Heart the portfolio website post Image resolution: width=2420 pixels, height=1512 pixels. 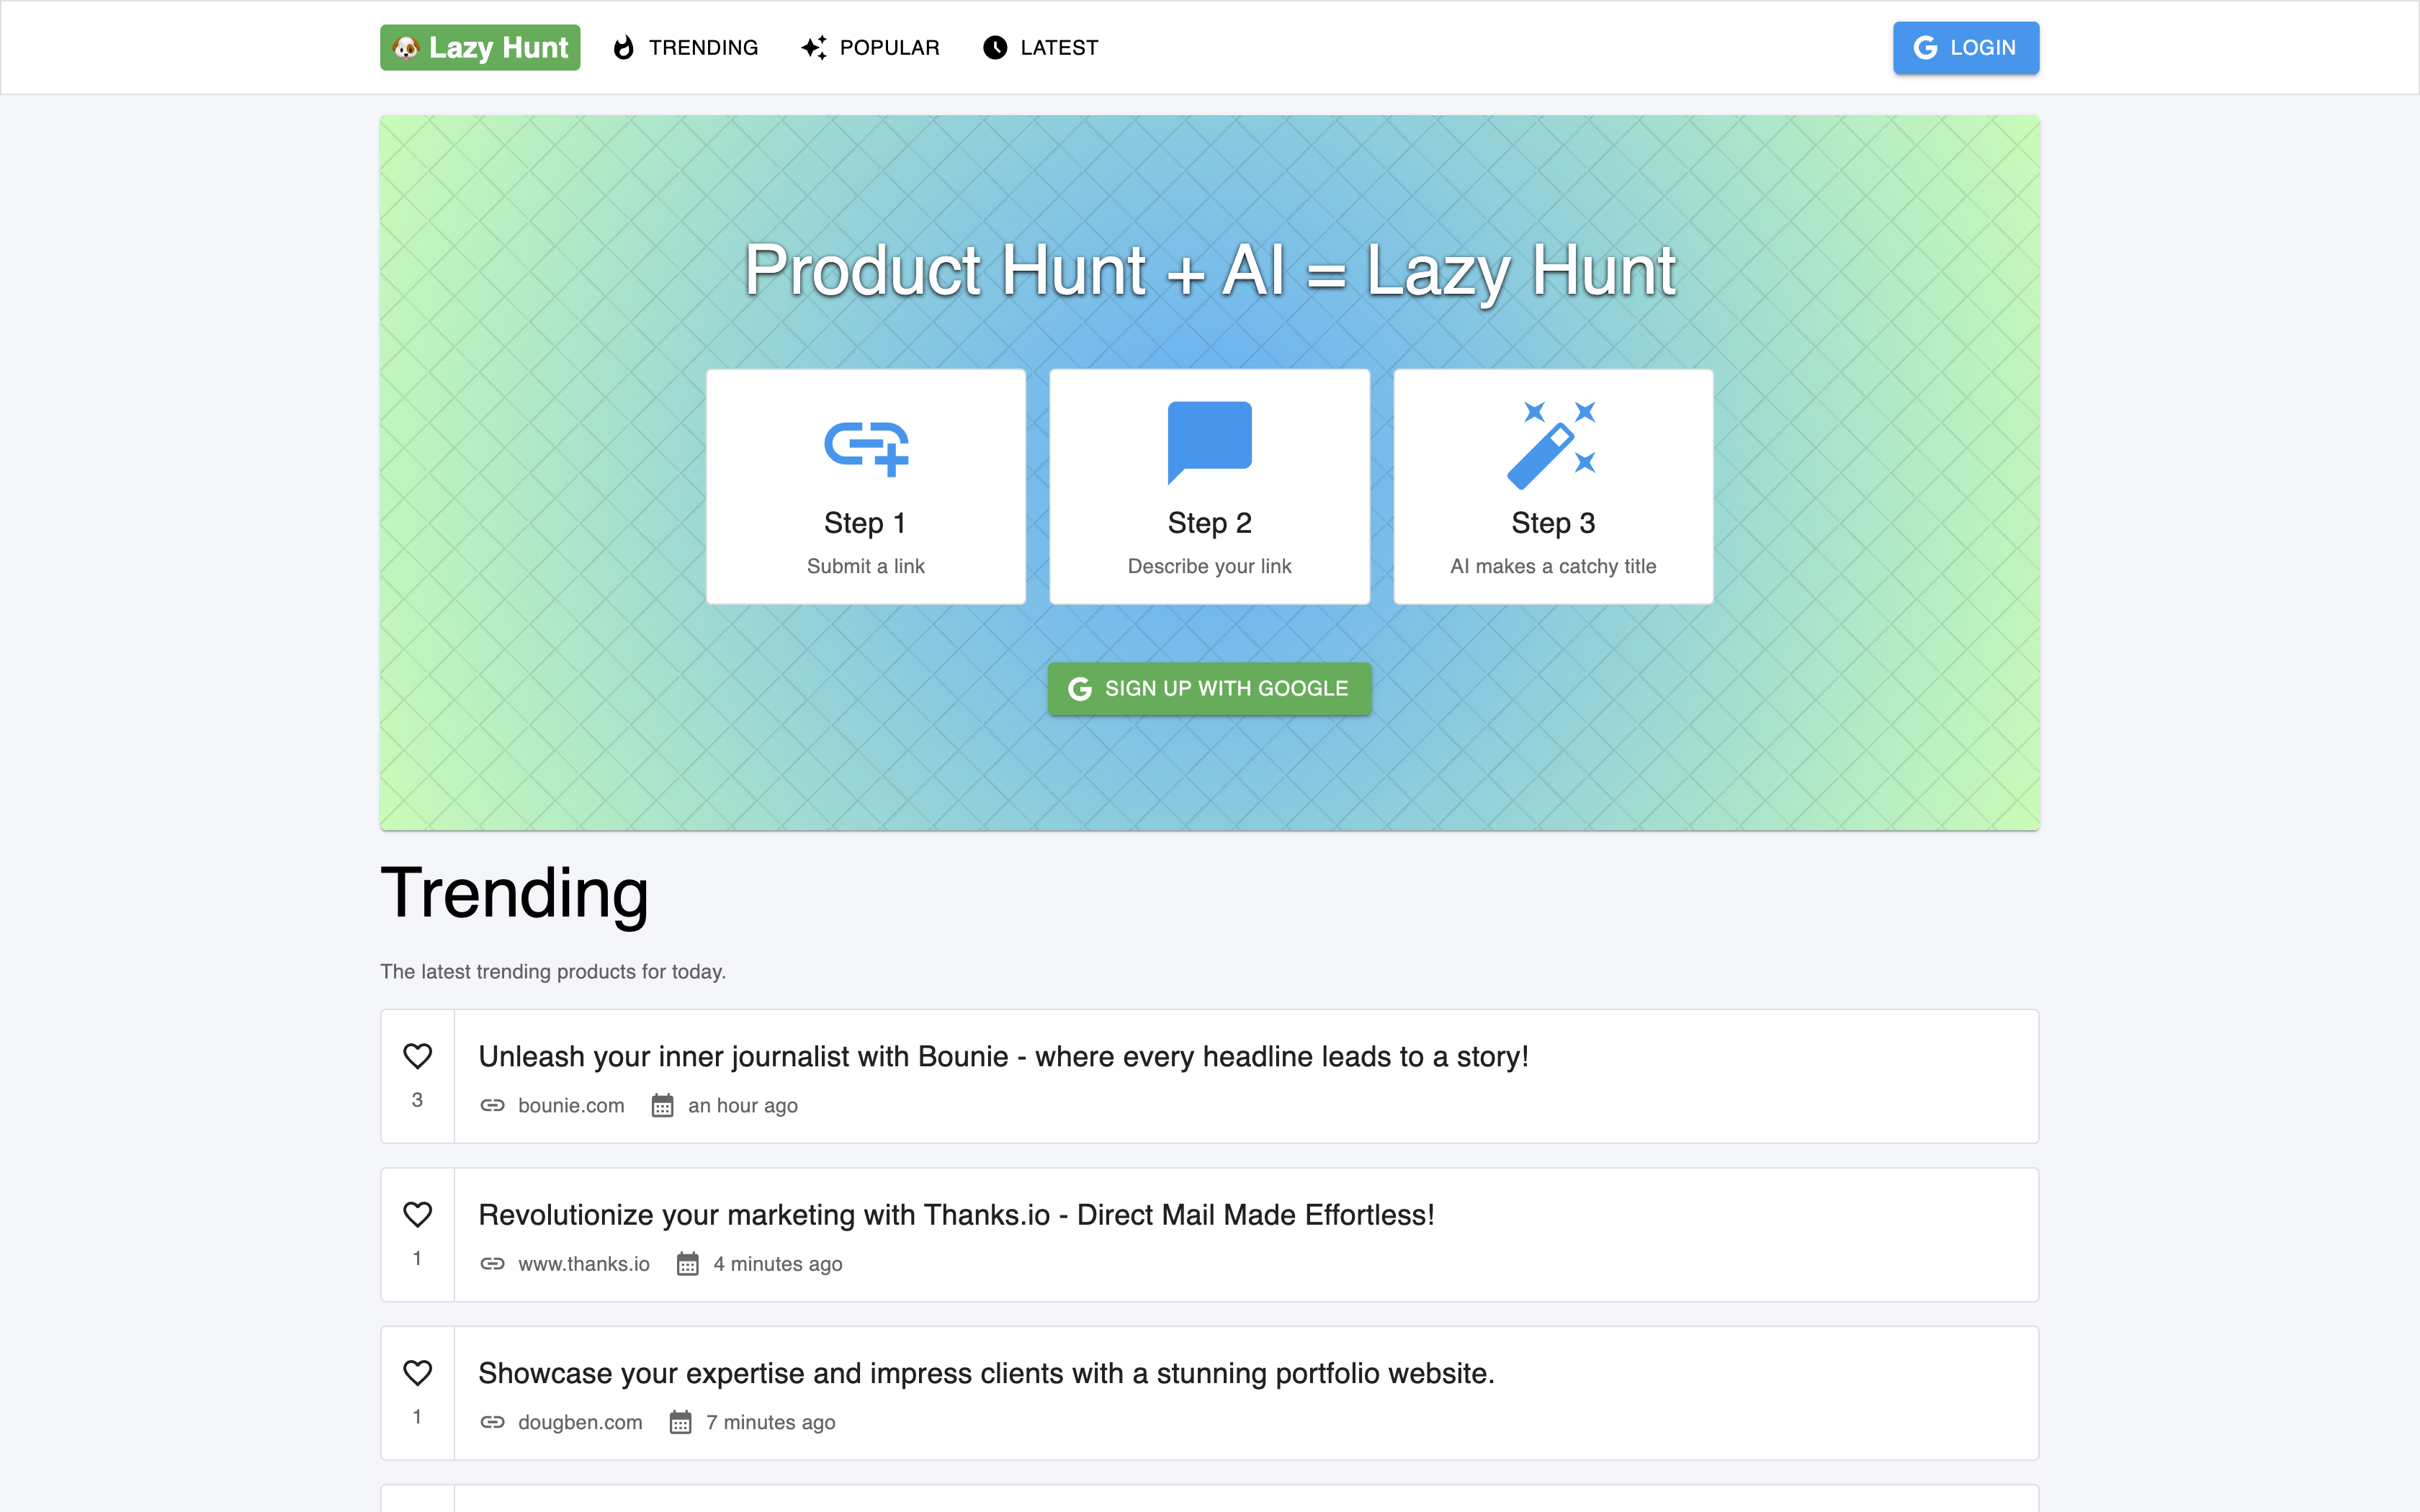coord(417,1373)
